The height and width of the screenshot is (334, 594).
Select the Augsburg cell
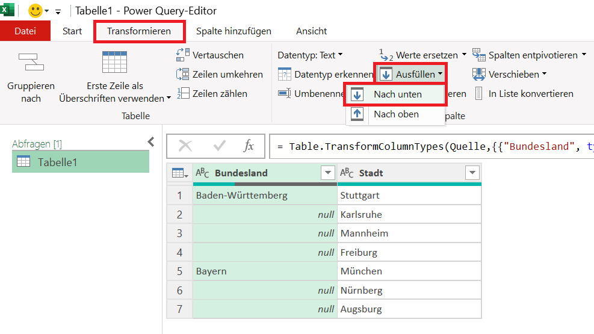click(409, 309)
